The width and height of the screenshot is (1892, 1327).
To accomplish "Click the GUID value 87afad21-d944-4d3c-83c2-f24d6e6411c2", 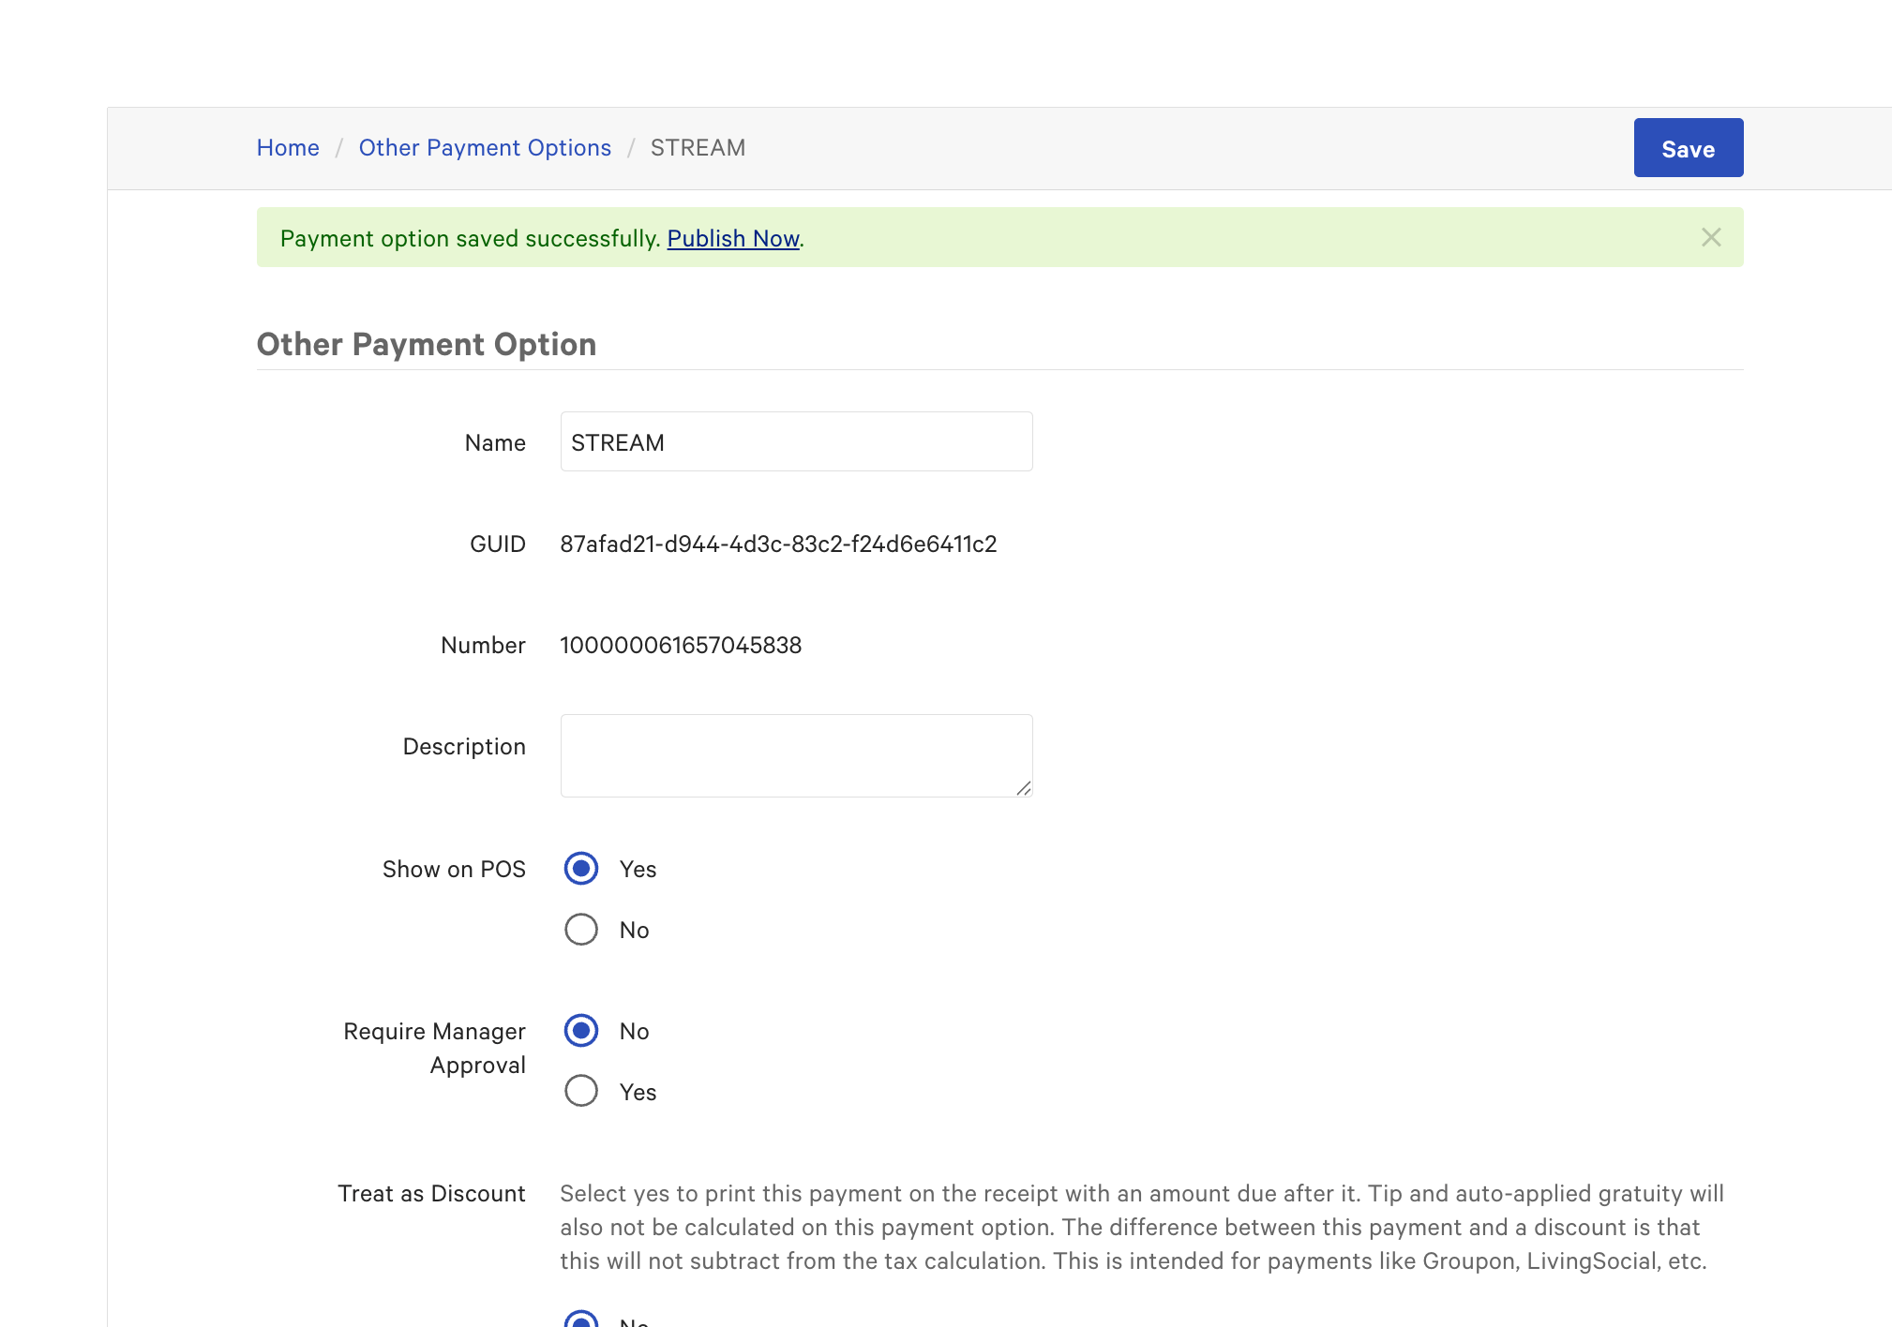I will point(778,544).
